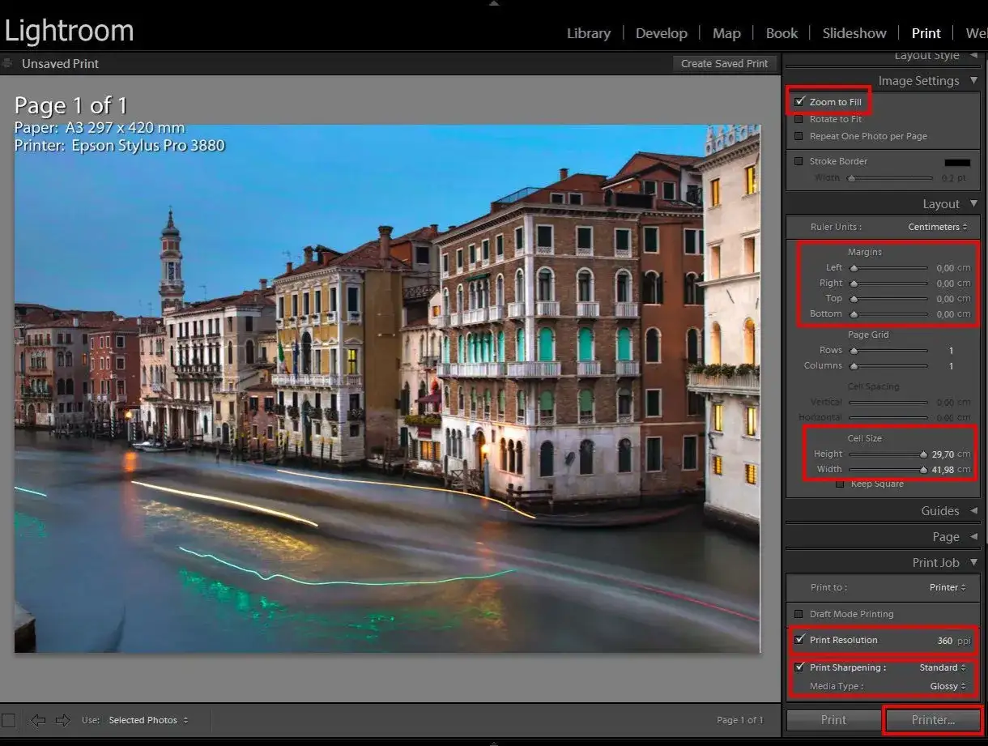Image resolution: width=988 pixels, height=746 pixels.
Task: Click the Create Saved Print button
Action: coord(724,64)
